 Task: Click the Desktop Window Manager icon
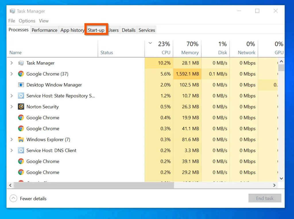pyautogui.click(x=21, y=85)
